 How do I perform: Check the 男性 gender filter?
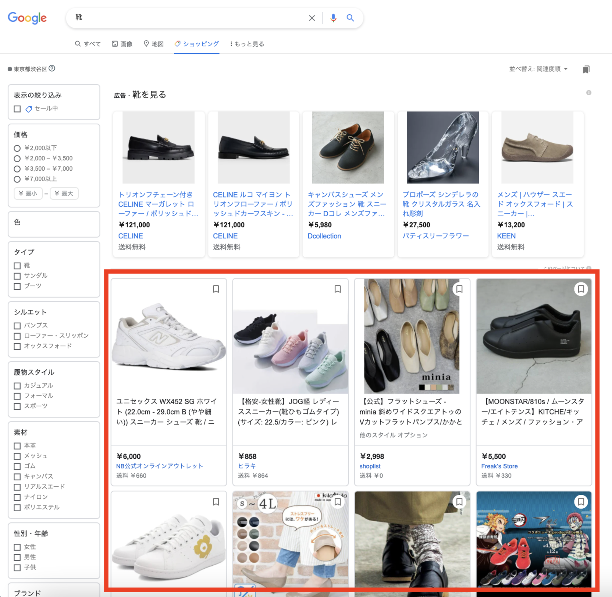17,558
